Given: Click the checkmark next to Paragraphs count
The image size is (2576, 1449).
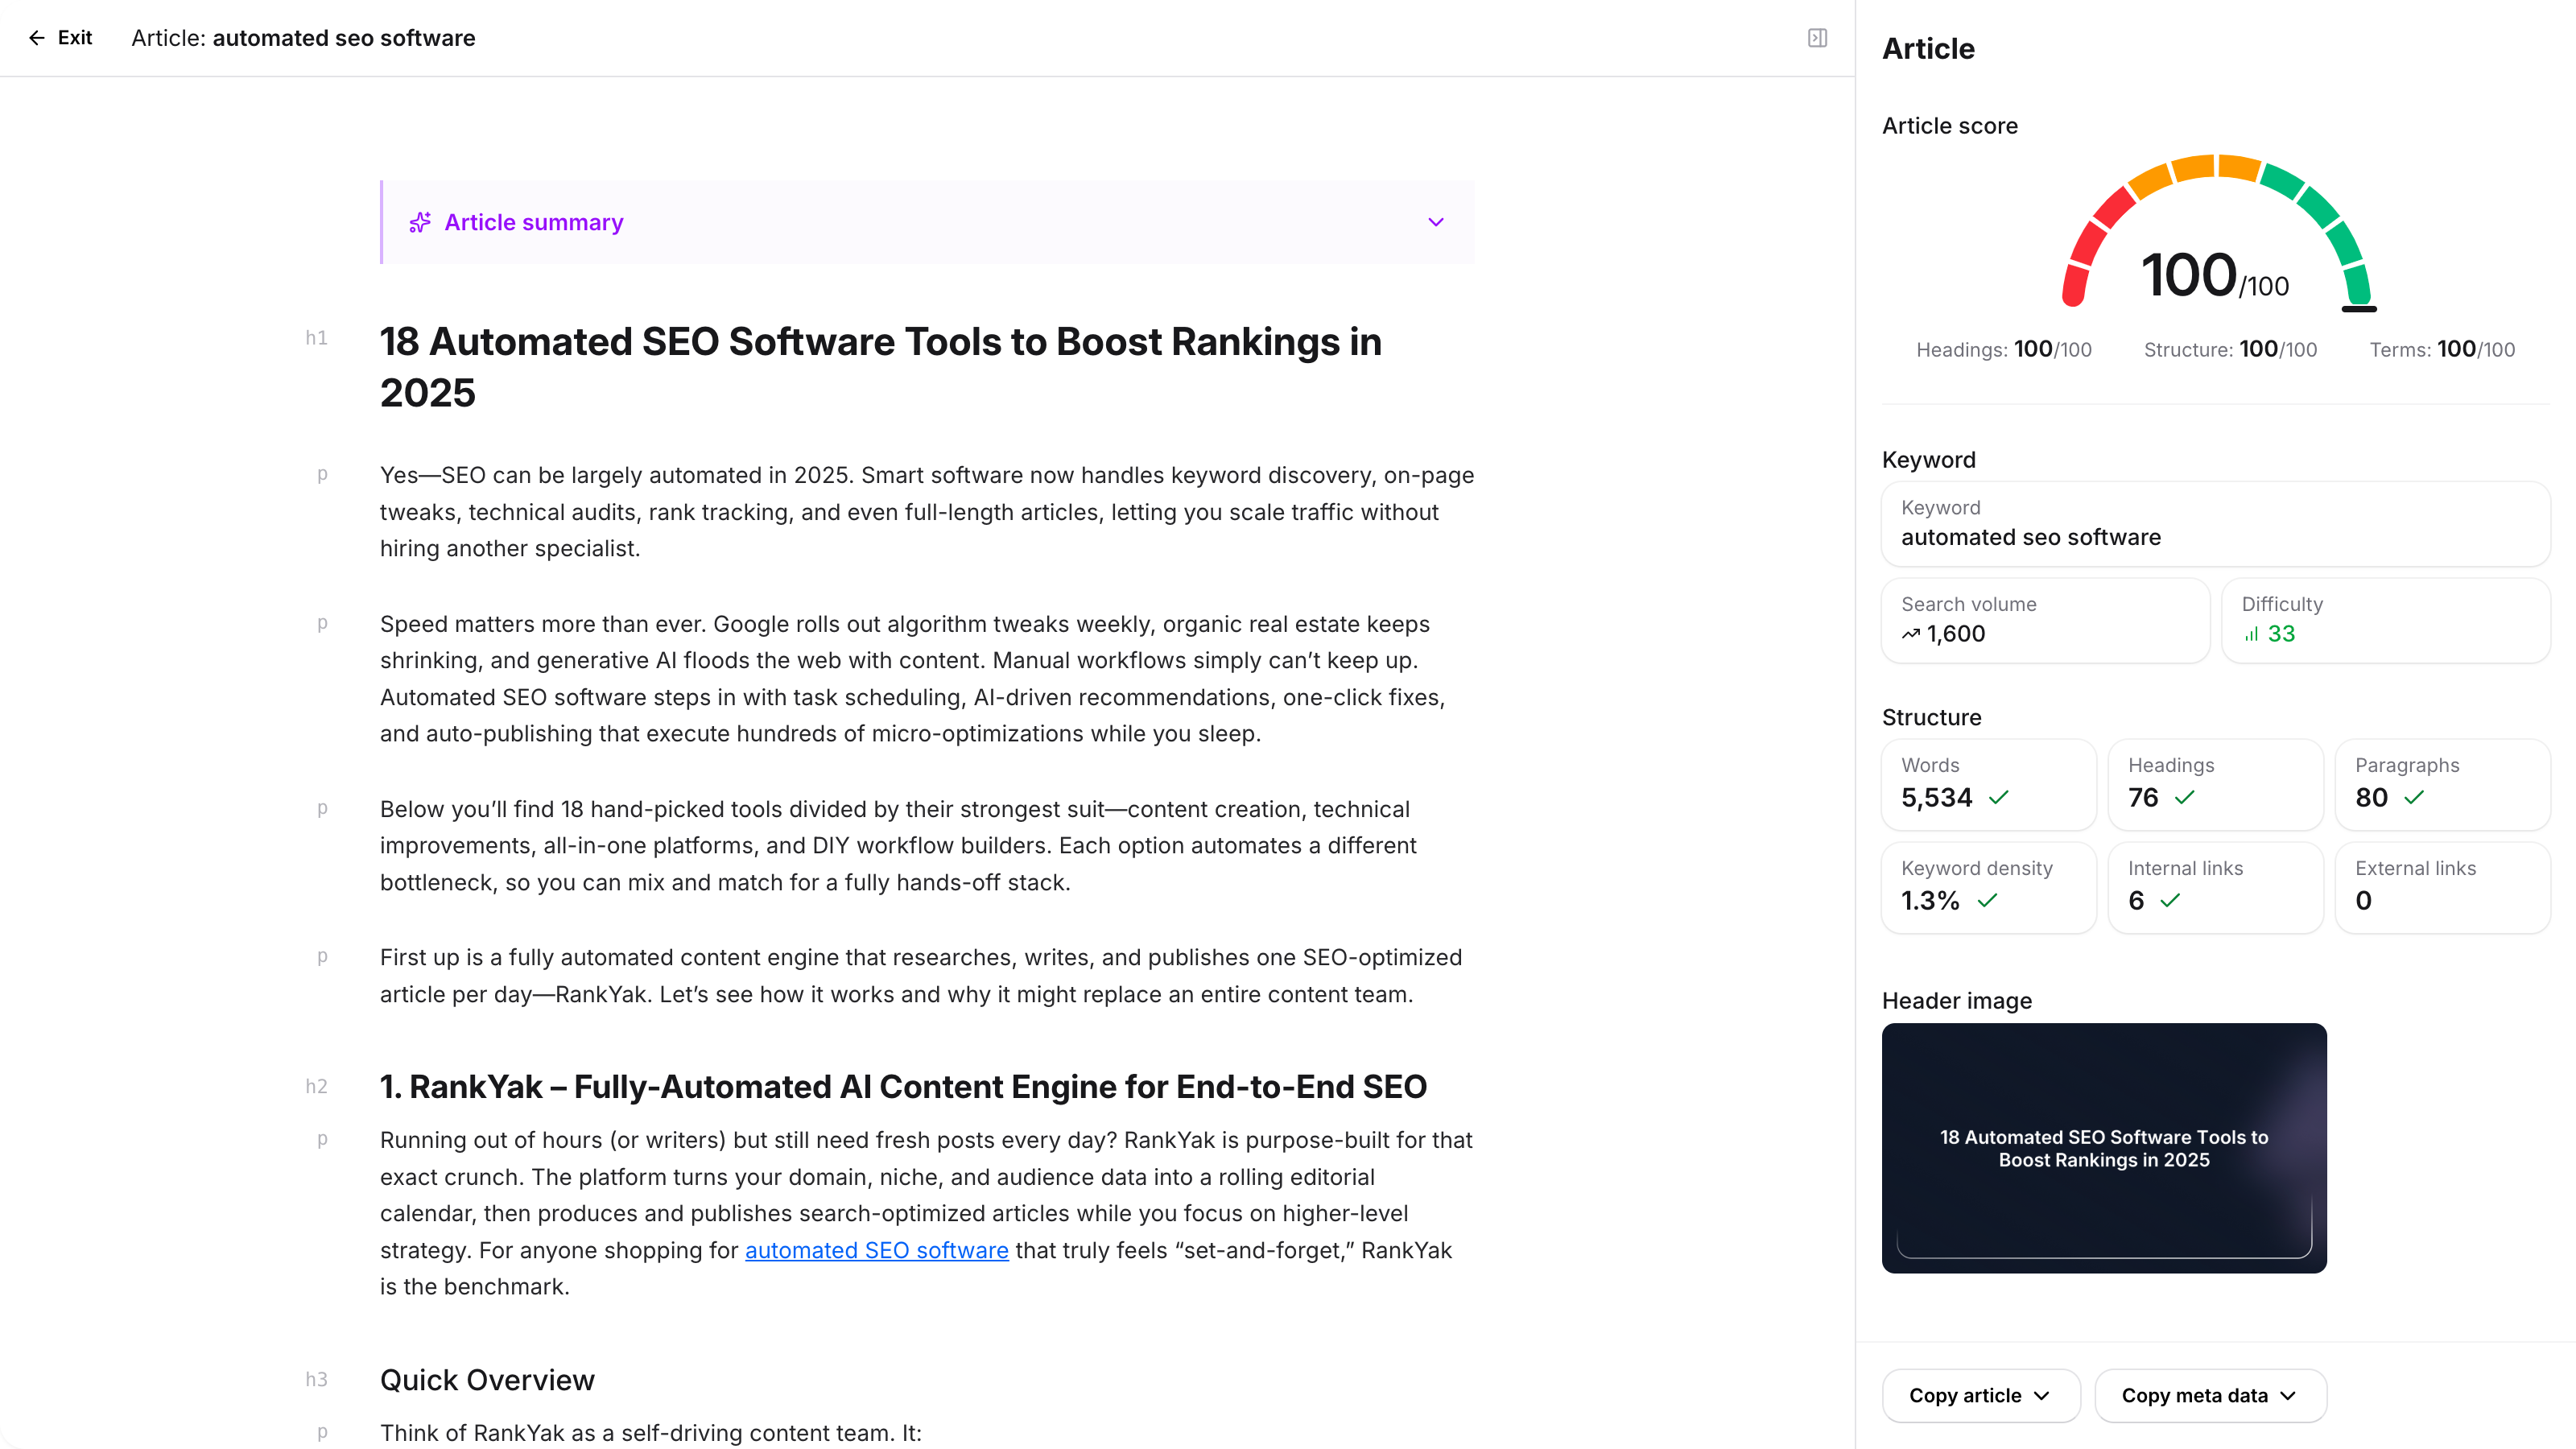Looking at the screenshot, I should (2414, 797).
